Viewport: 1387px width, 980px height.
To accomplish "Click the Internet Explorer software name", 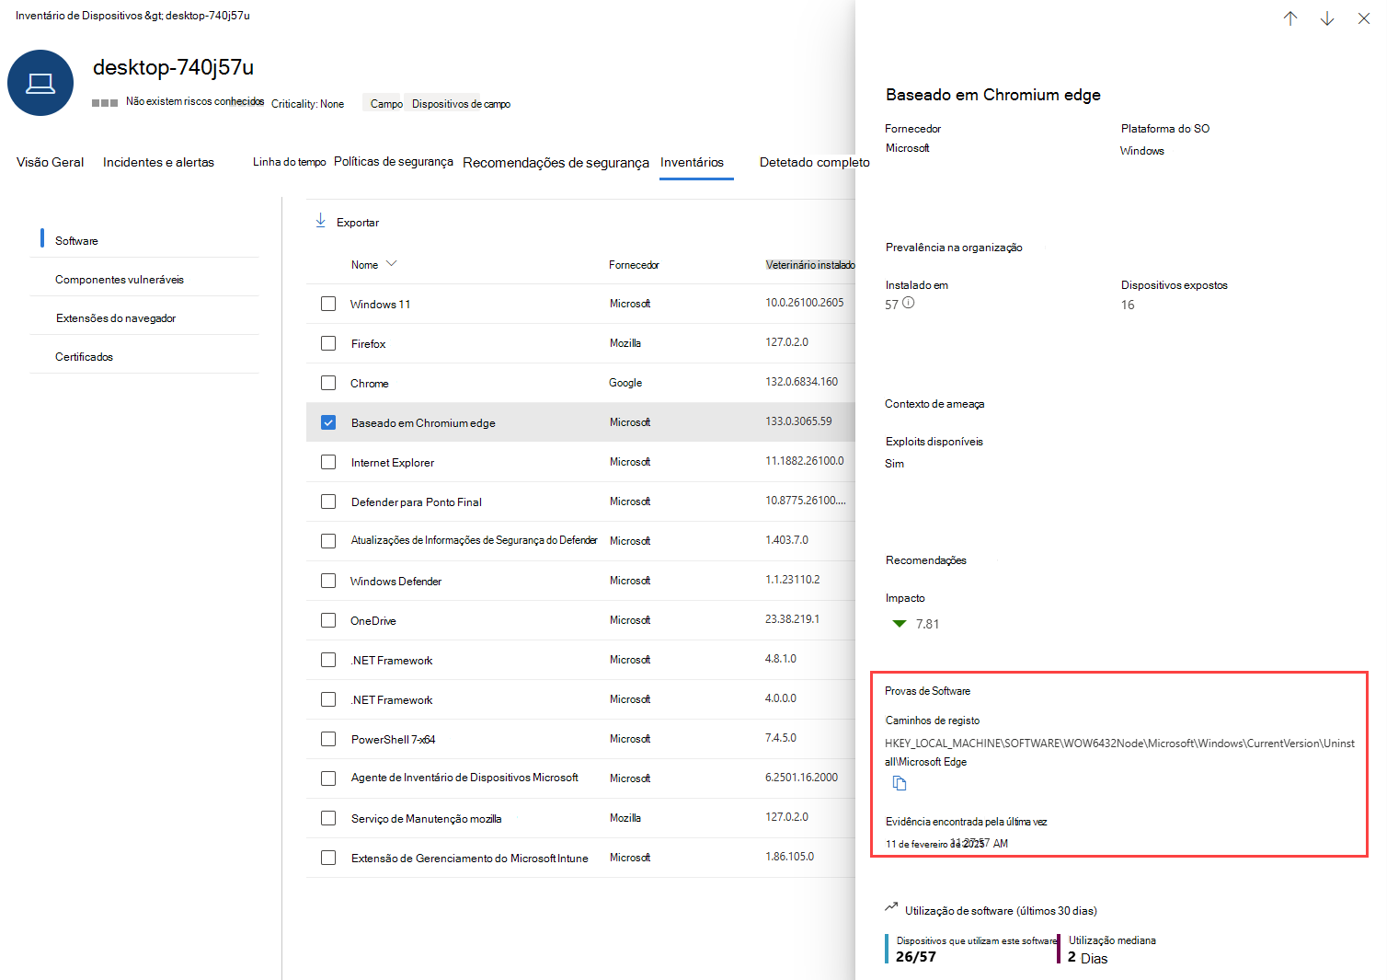I will 393,463.
